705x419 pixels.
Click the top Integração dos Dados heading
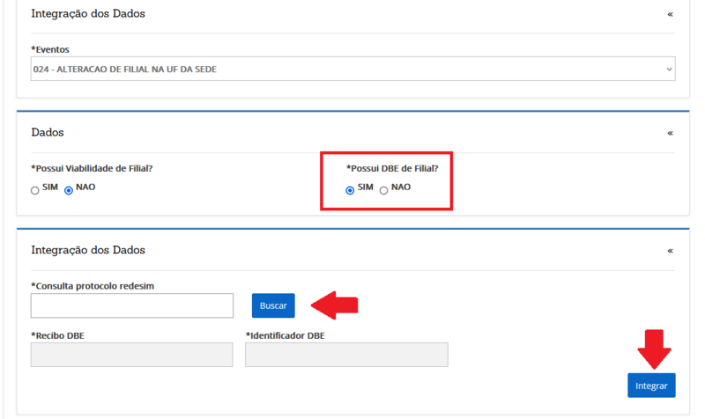tap(88, 14)
